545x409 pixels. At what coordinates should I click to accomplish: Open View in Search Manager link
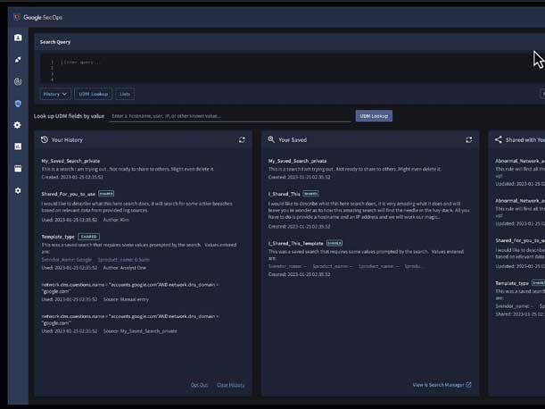tap(442, 385)
